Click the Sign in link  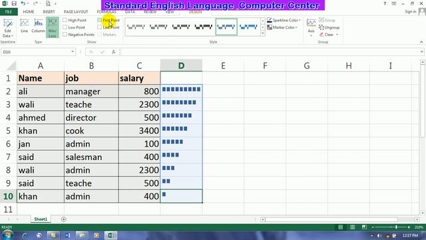[x=410, y=11]
